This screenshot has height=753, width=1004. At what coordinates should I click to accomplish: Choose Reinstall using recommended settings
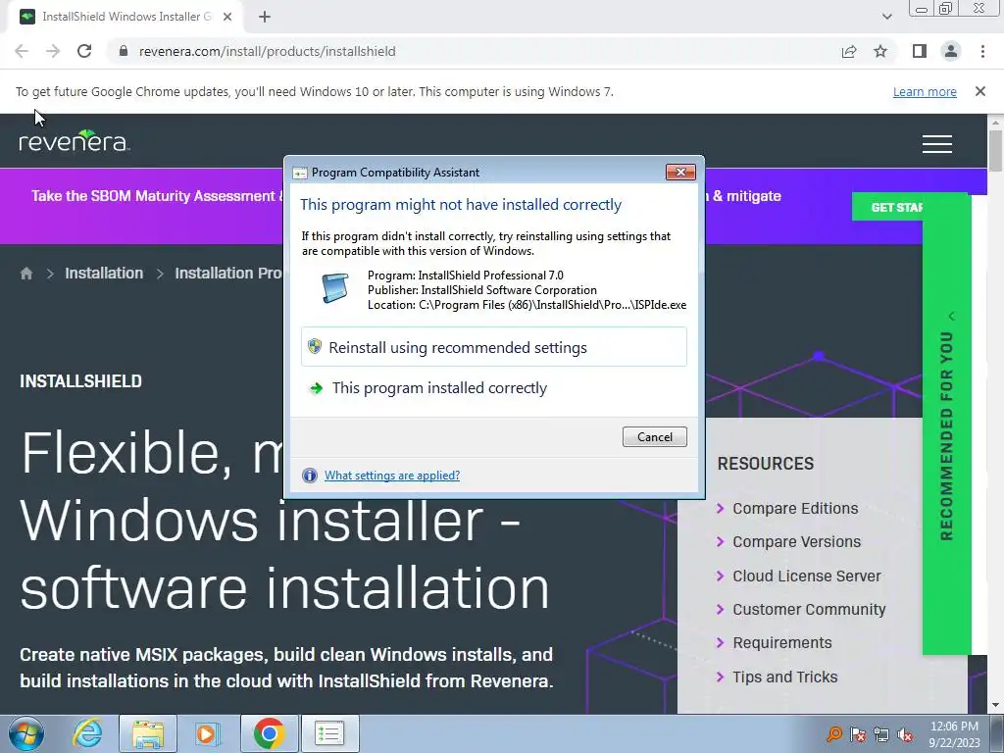pos(494,347)
